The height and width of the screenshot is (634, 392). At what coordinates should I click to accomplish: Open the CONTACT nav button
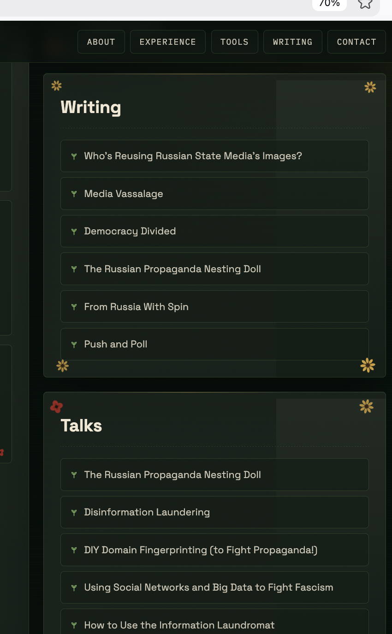356,42
